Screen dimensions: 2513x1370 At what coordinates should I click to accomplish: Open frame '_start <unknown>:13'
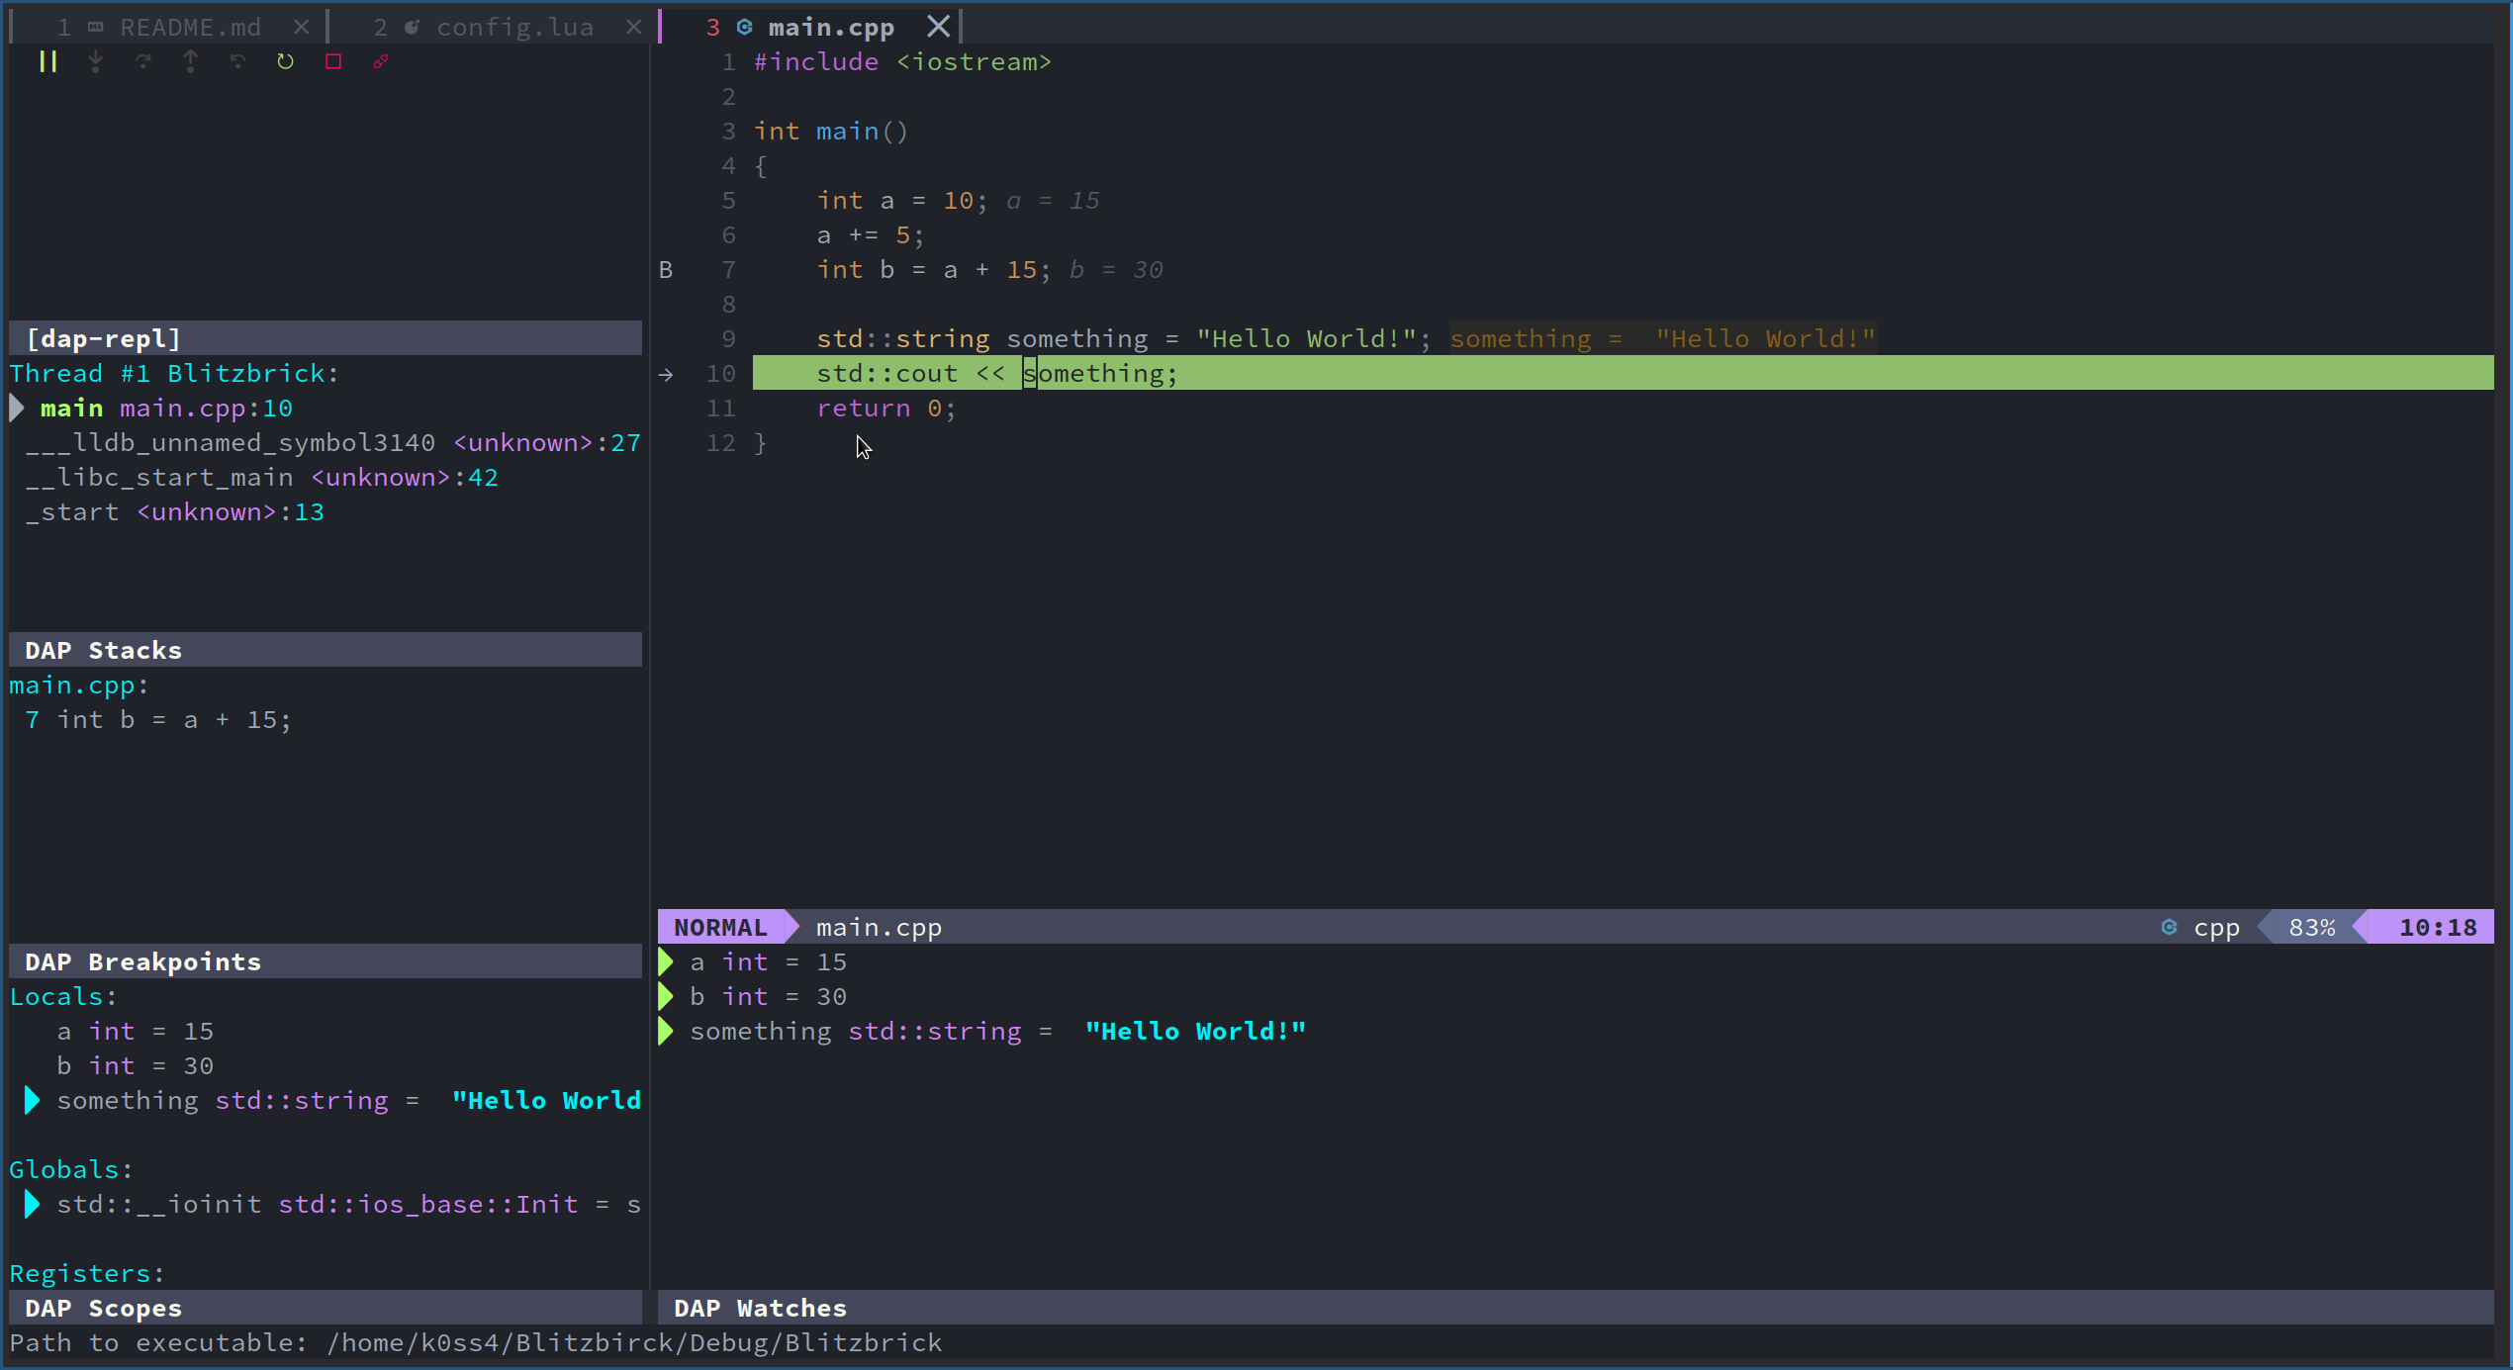[x=174, y=511]
